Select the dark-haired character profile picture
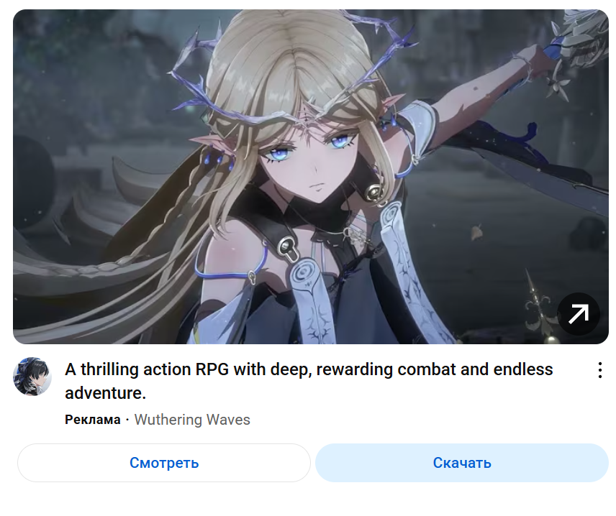This screenshot has width=616, height=516. point(32,377)
